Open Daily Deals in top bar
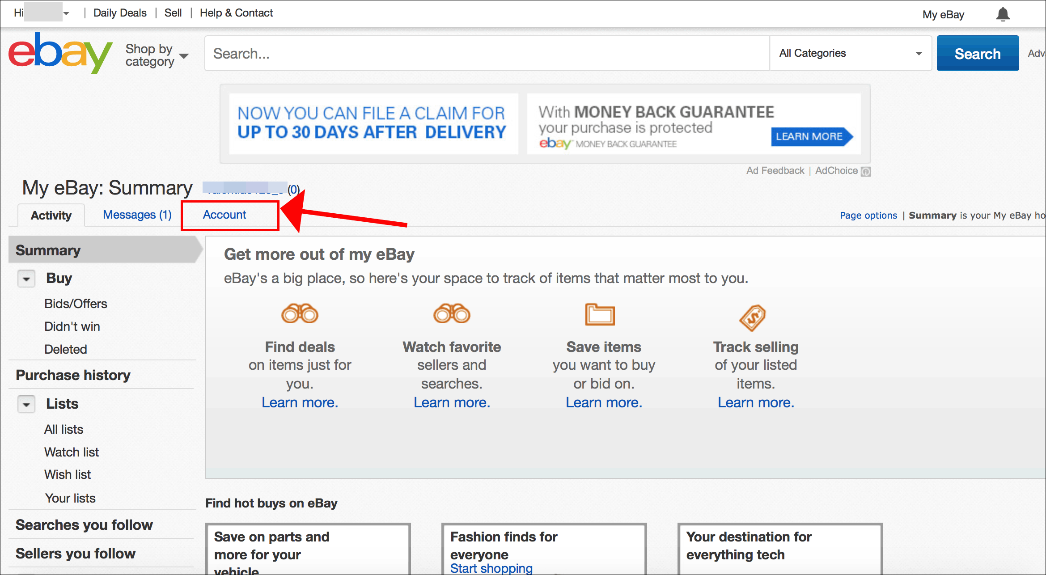1046x575 pixels. [120, 13]
